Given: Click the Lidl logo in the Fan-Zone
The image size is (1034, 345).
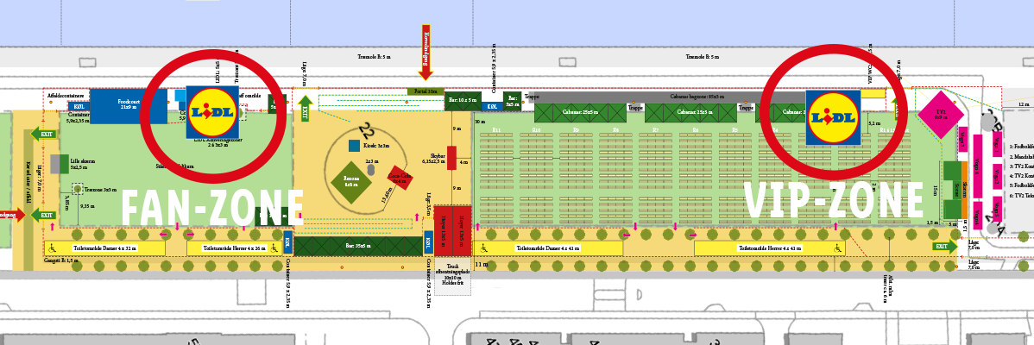Looking at the screenshot, I should (211, 112).
